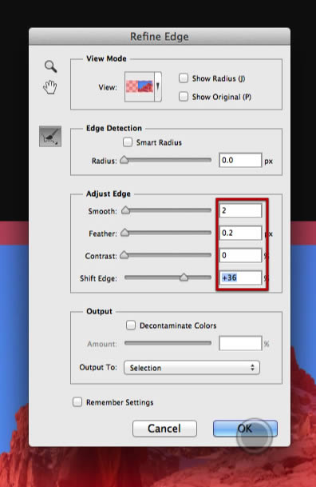The image size is (316, 487).
Task: Open the Output To Selection dropdown
Action: (x=192, y=368)
